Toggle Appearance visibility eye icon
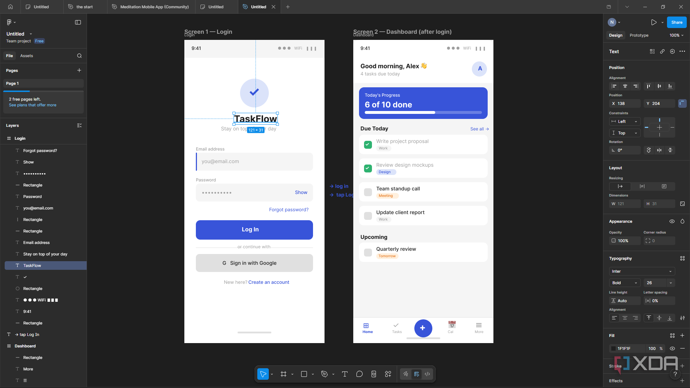 pos(672,221)
